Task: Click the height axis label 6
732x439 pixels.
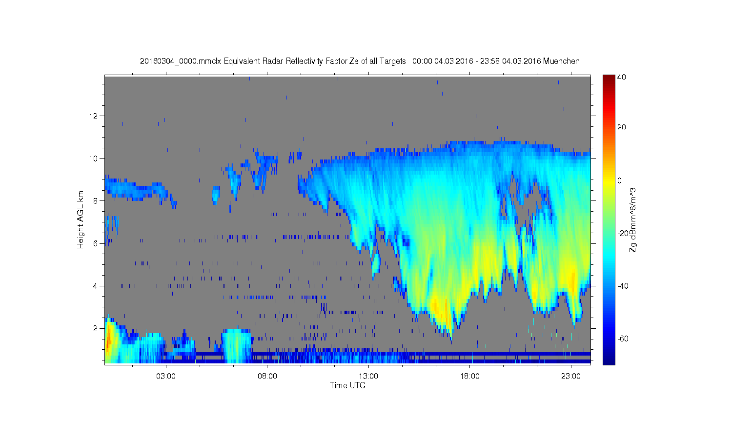Action: coord(96,243)
